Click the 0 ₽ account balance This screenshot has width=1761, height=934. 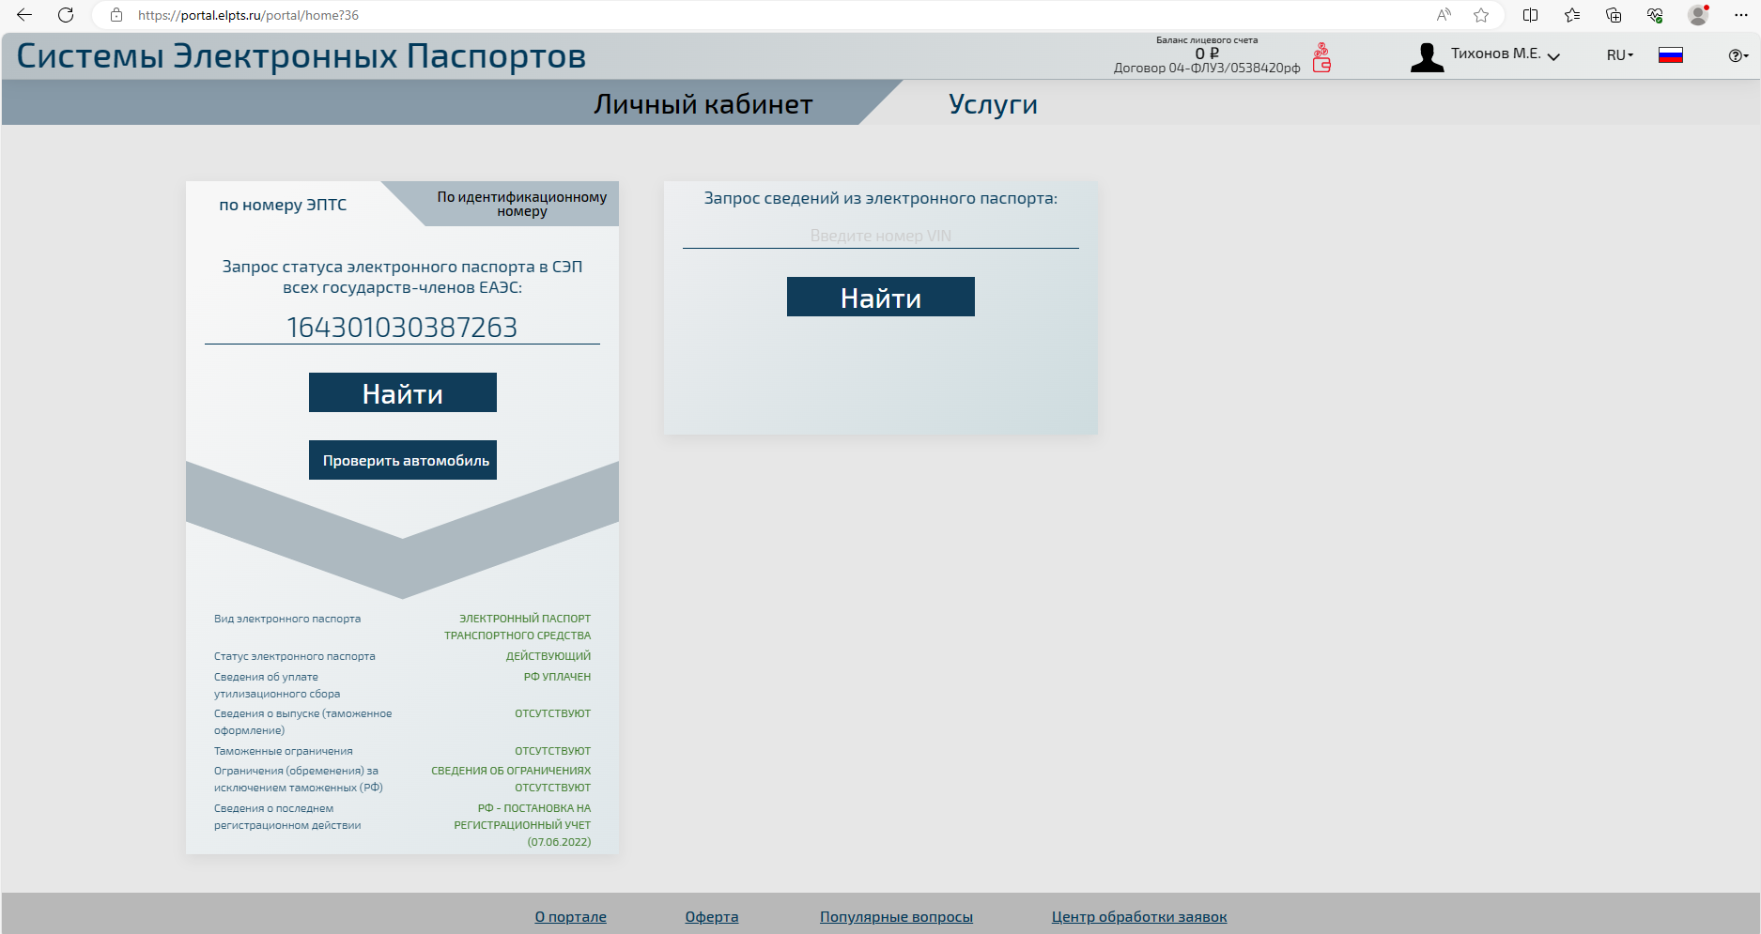[x=1207, y=54]
